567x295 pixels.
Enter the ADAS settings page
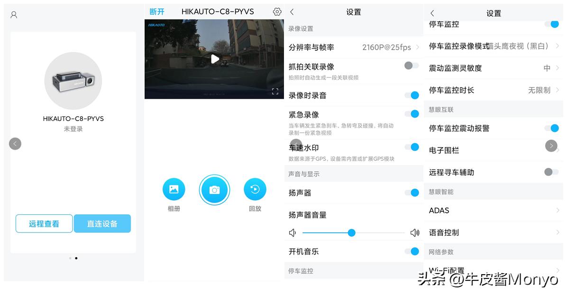click(x=494, y=210)
